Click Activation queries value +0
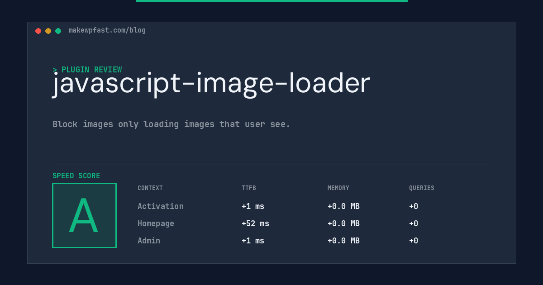This screenshot has width=543, height=285. (414, 206)
